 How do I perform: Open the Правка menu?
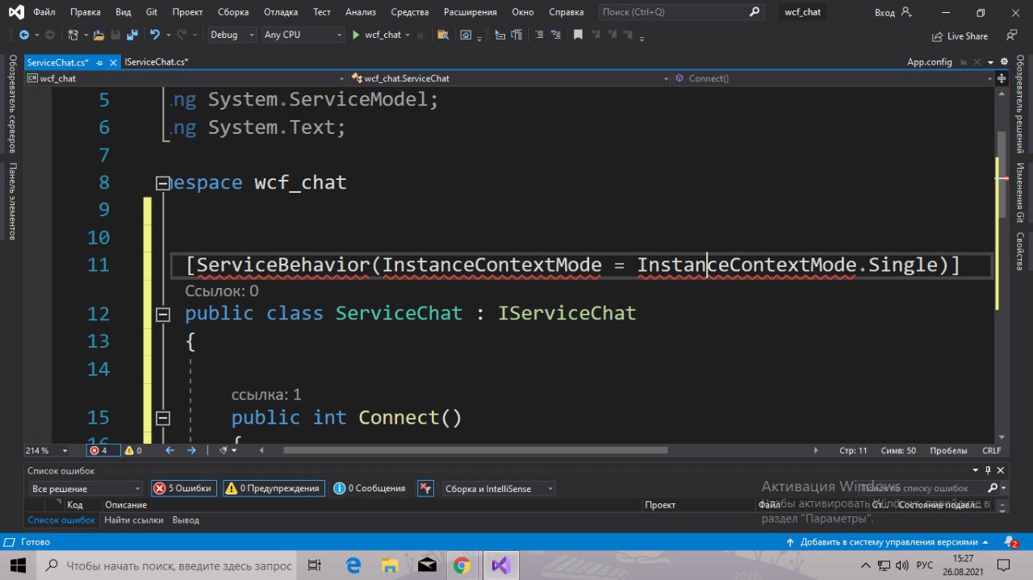(86, 12)
